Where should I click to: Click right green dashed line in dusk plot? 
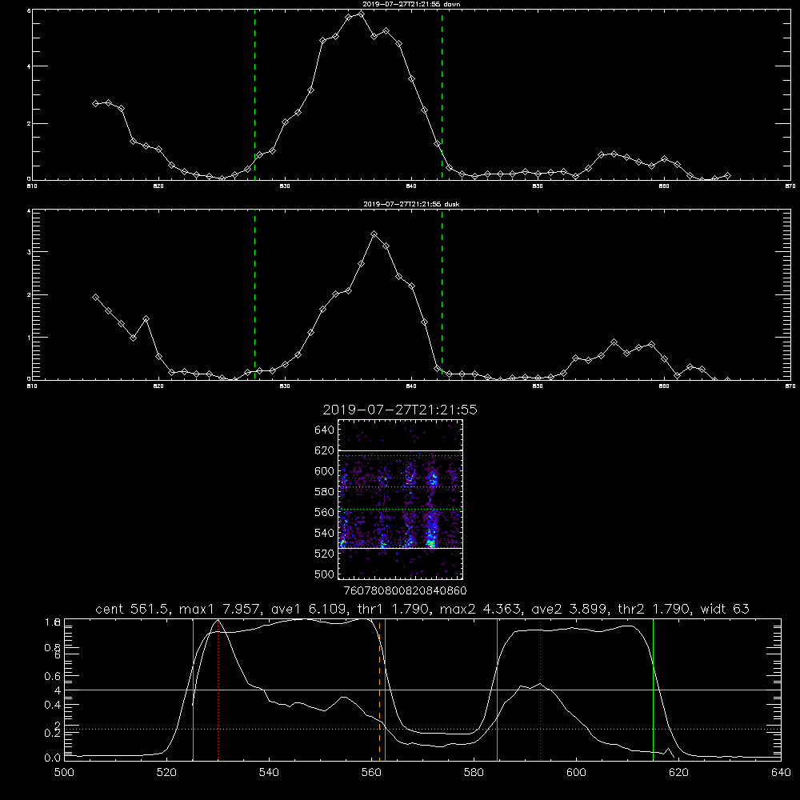pyautogui.click(x=442, y=294)
